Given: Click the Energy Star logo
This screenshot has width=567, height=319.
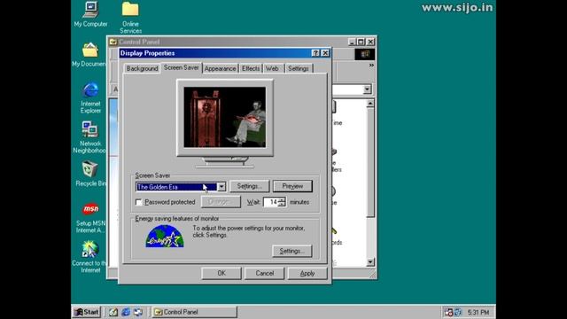Looking at the screenshot, I should point(165,237).
